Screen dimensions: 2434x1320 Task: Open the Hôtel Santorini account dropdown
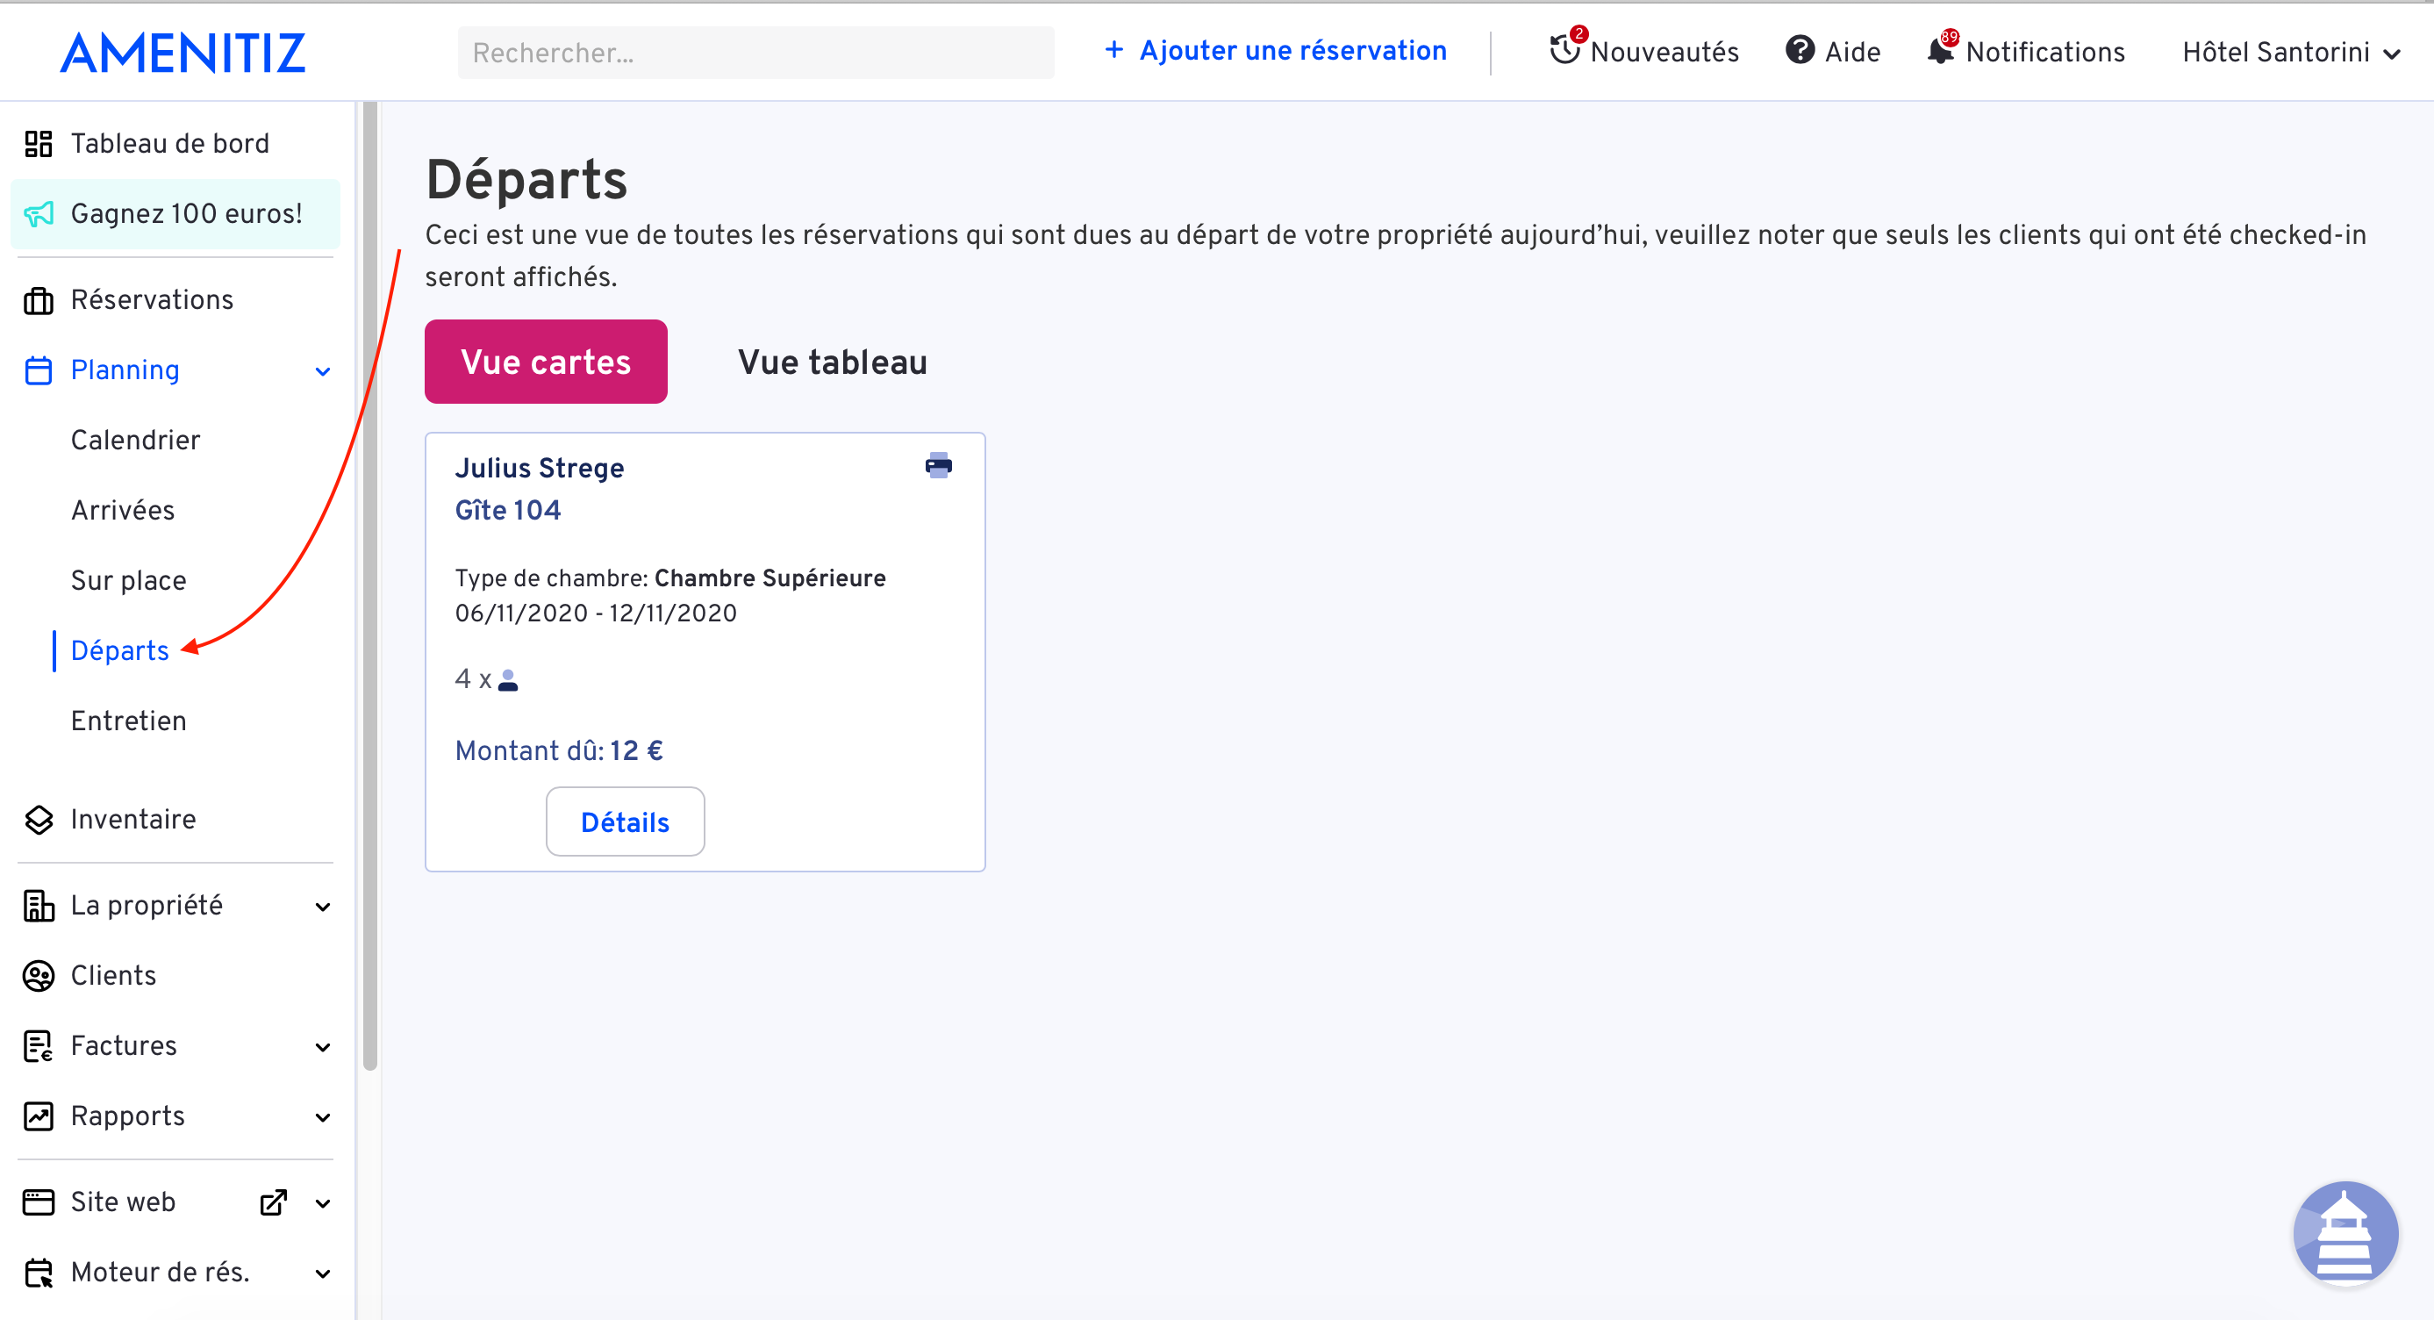2290,52
